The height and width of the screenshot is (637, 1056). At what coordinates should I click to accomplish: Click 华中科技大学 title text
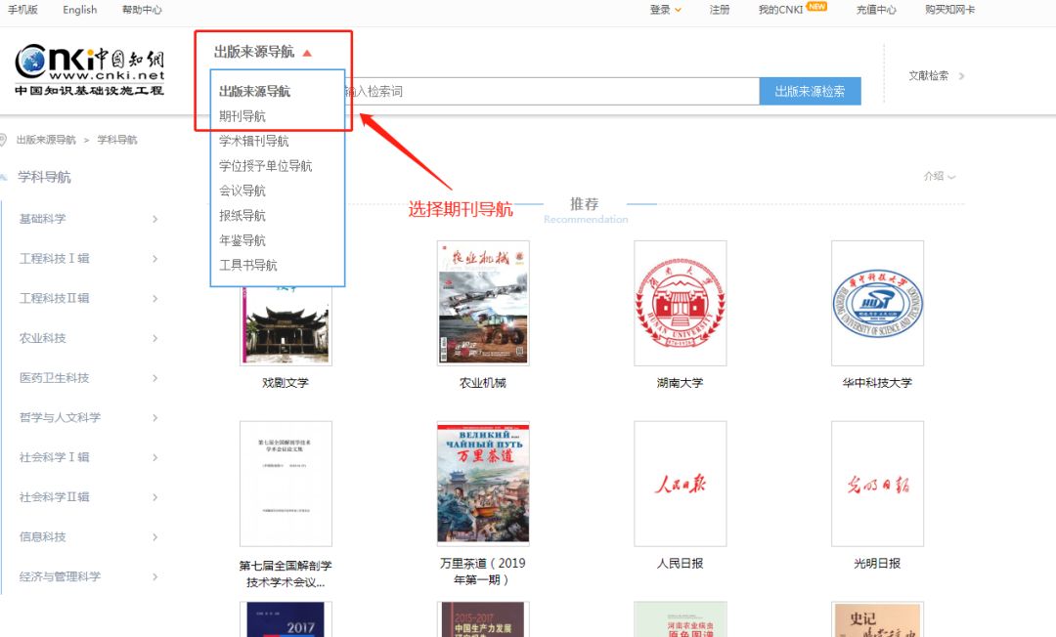pyautogui.click(x=877, y=383)
